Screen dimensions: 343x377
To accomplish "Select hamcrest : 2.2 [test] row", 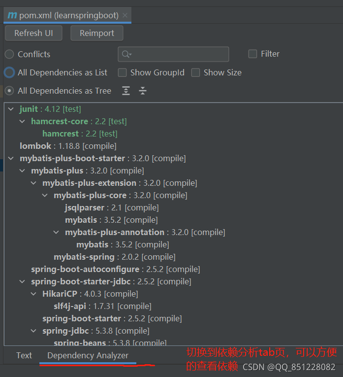I will coord(80,134).
